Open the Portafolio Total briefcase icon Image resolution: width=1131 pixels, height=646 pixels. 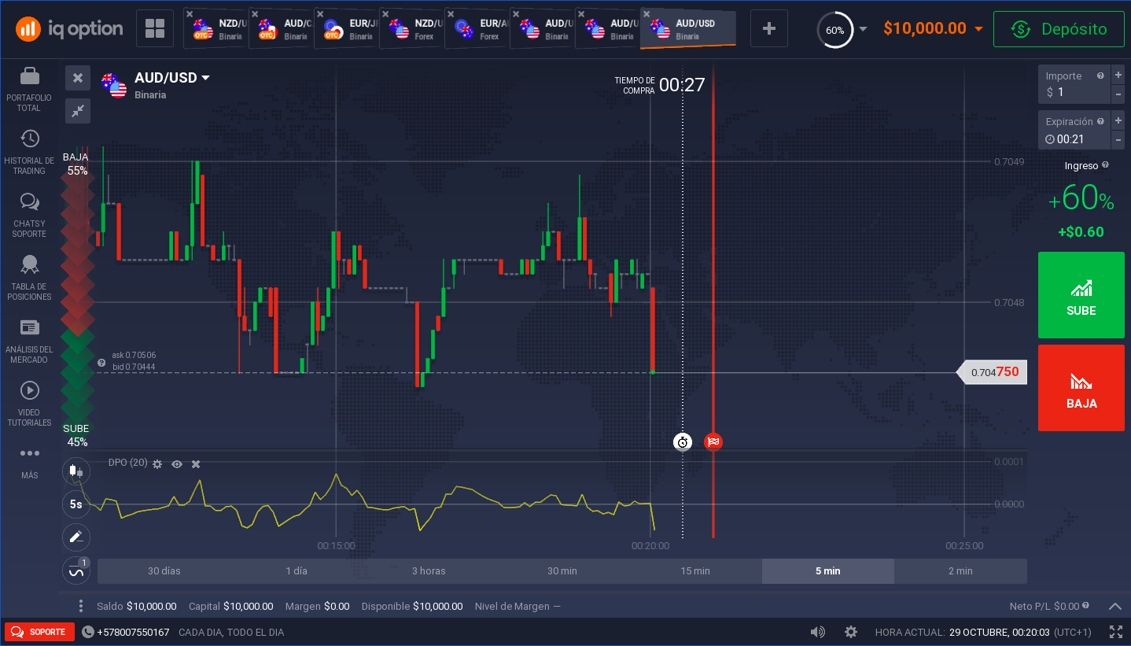click(x=30, y=76)
